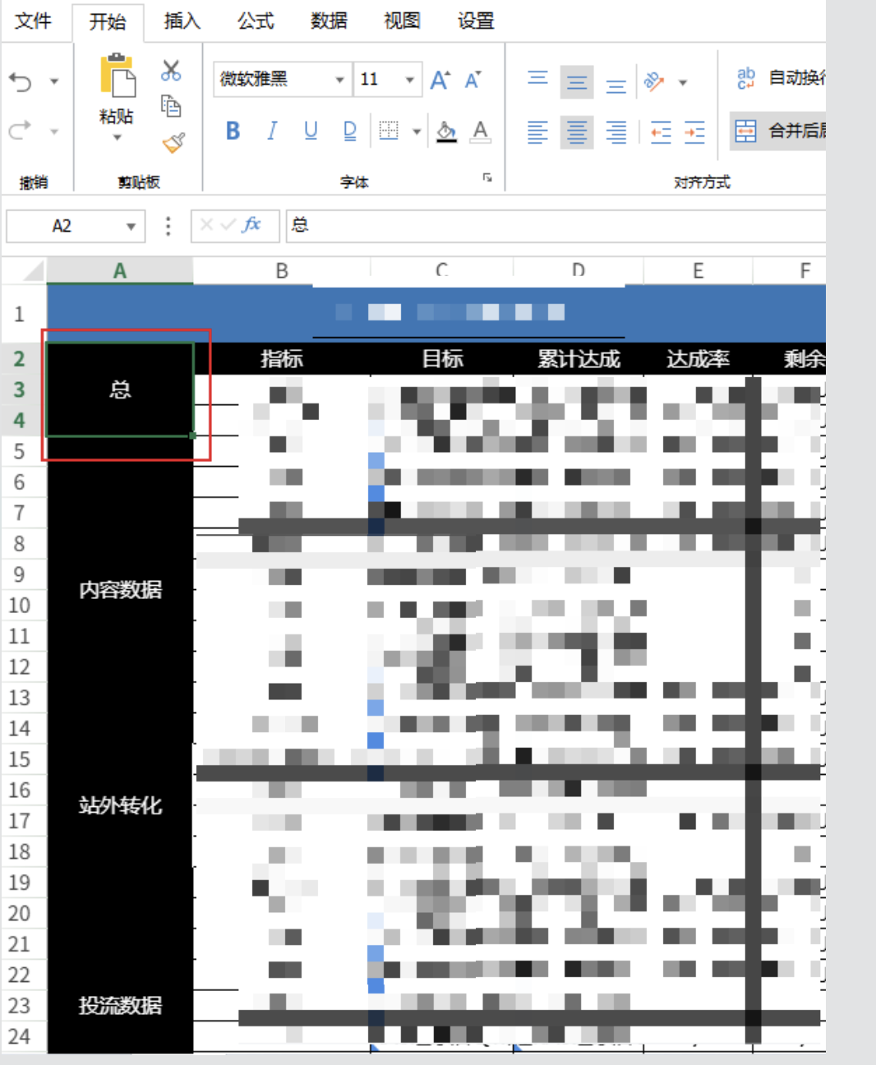Click the text orientation icon

point(654,81)
